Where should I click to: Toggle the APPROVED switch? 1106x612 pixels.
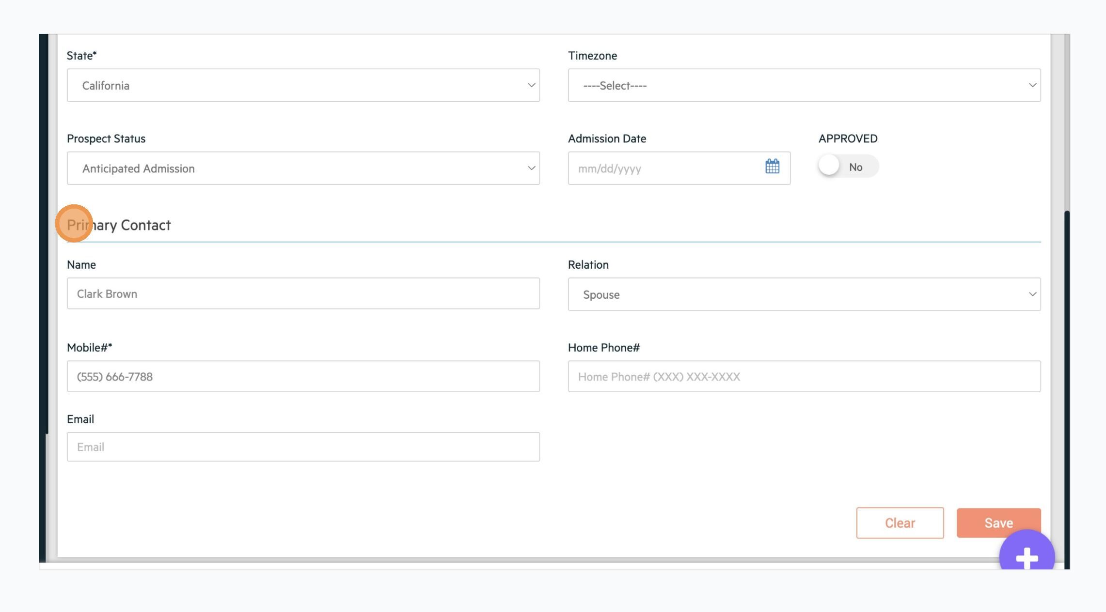click(x=848, y=166)
